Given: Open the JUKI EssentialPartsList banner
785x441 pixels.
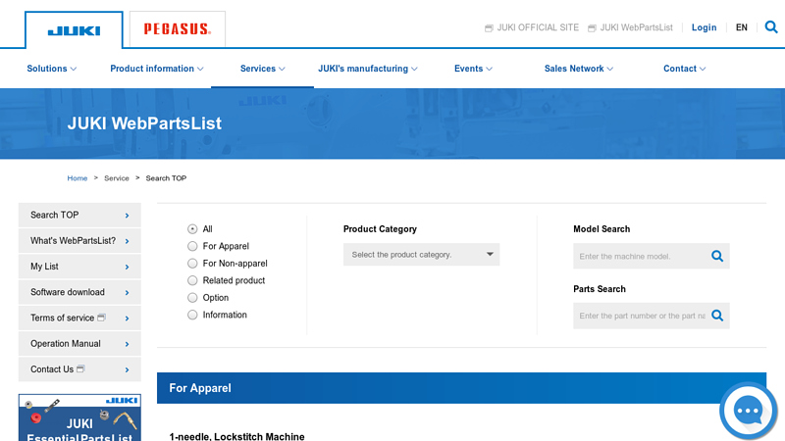Looking at the screenshot, I should (x=79, y=417).
